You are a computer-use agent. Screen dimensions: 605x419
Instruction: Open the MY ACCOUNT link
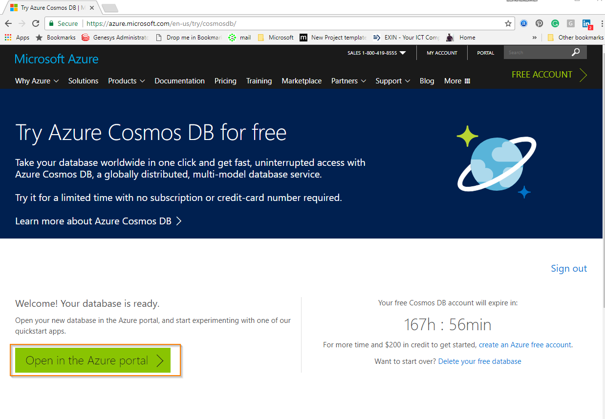pos(442,53)
